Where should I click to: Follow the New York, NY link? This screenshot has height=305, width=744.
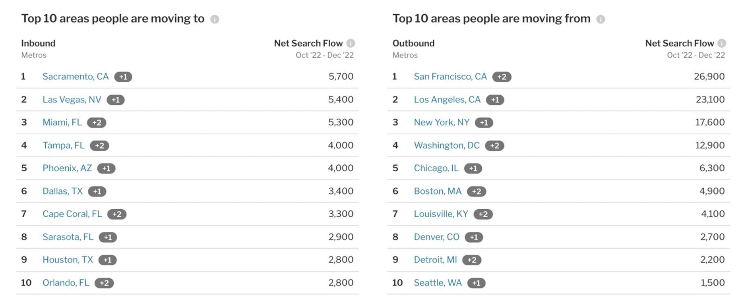pos(442,122)
